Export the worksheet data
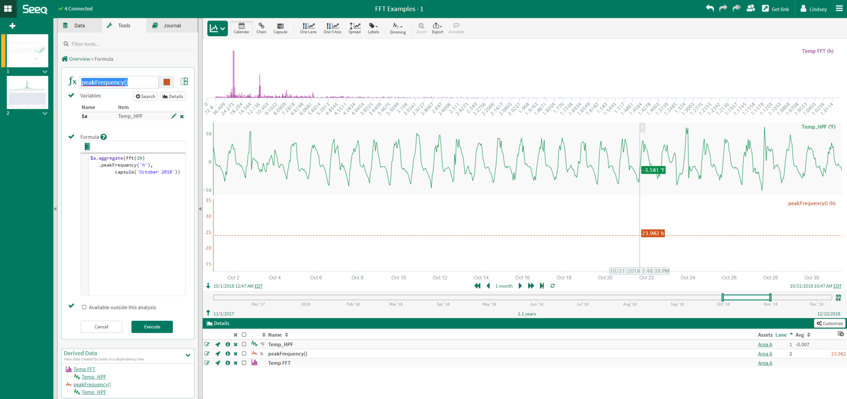Viewport: 847px width, 399px height. pos(437,28)
